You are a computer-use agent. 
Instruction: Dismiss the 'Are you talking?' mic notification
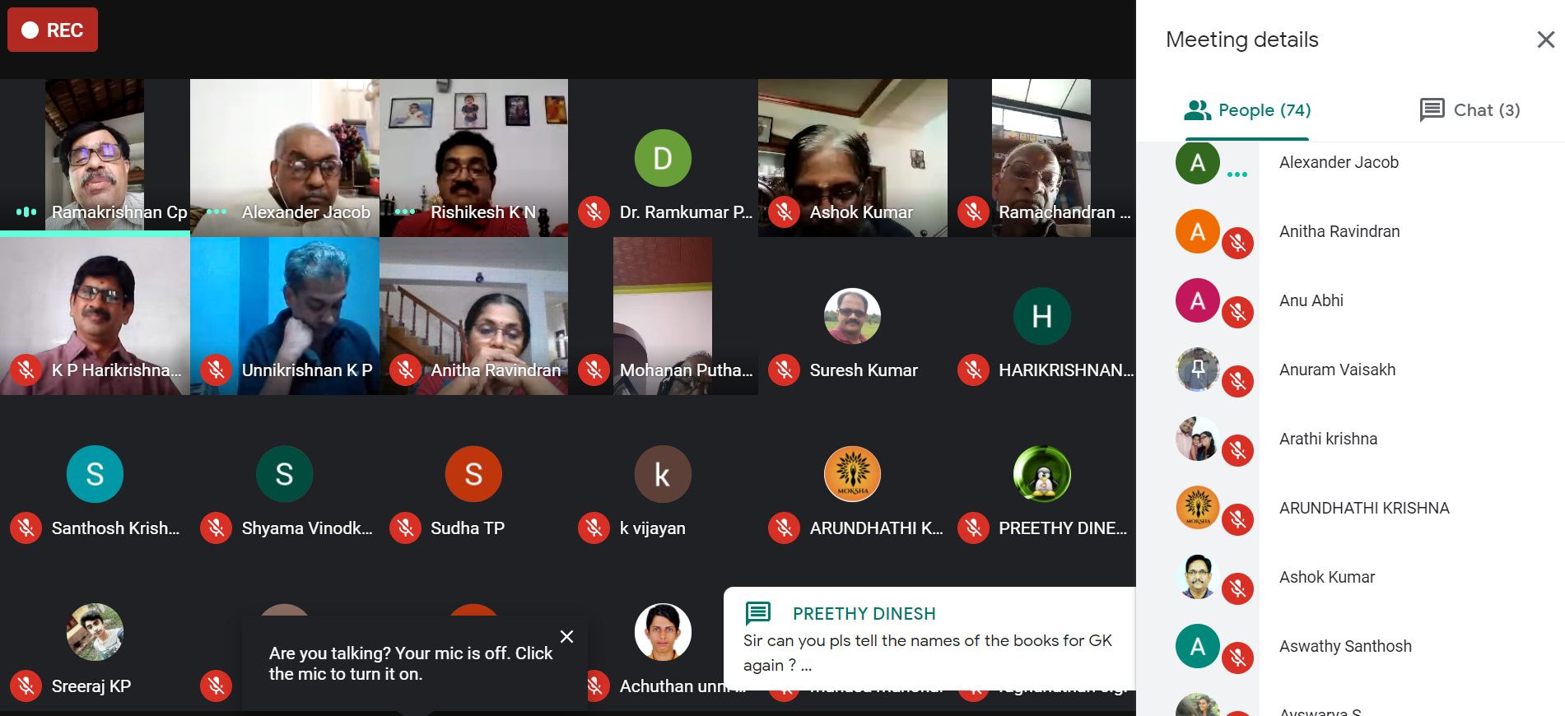[x=566, y=637]
